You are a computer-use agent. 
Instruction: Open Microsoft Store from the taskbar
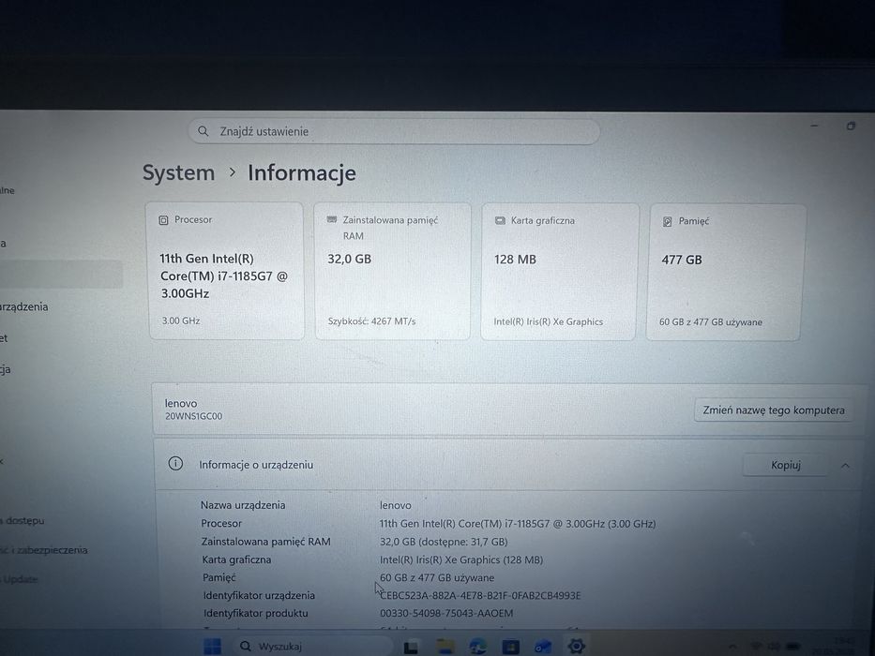(510, 647)
